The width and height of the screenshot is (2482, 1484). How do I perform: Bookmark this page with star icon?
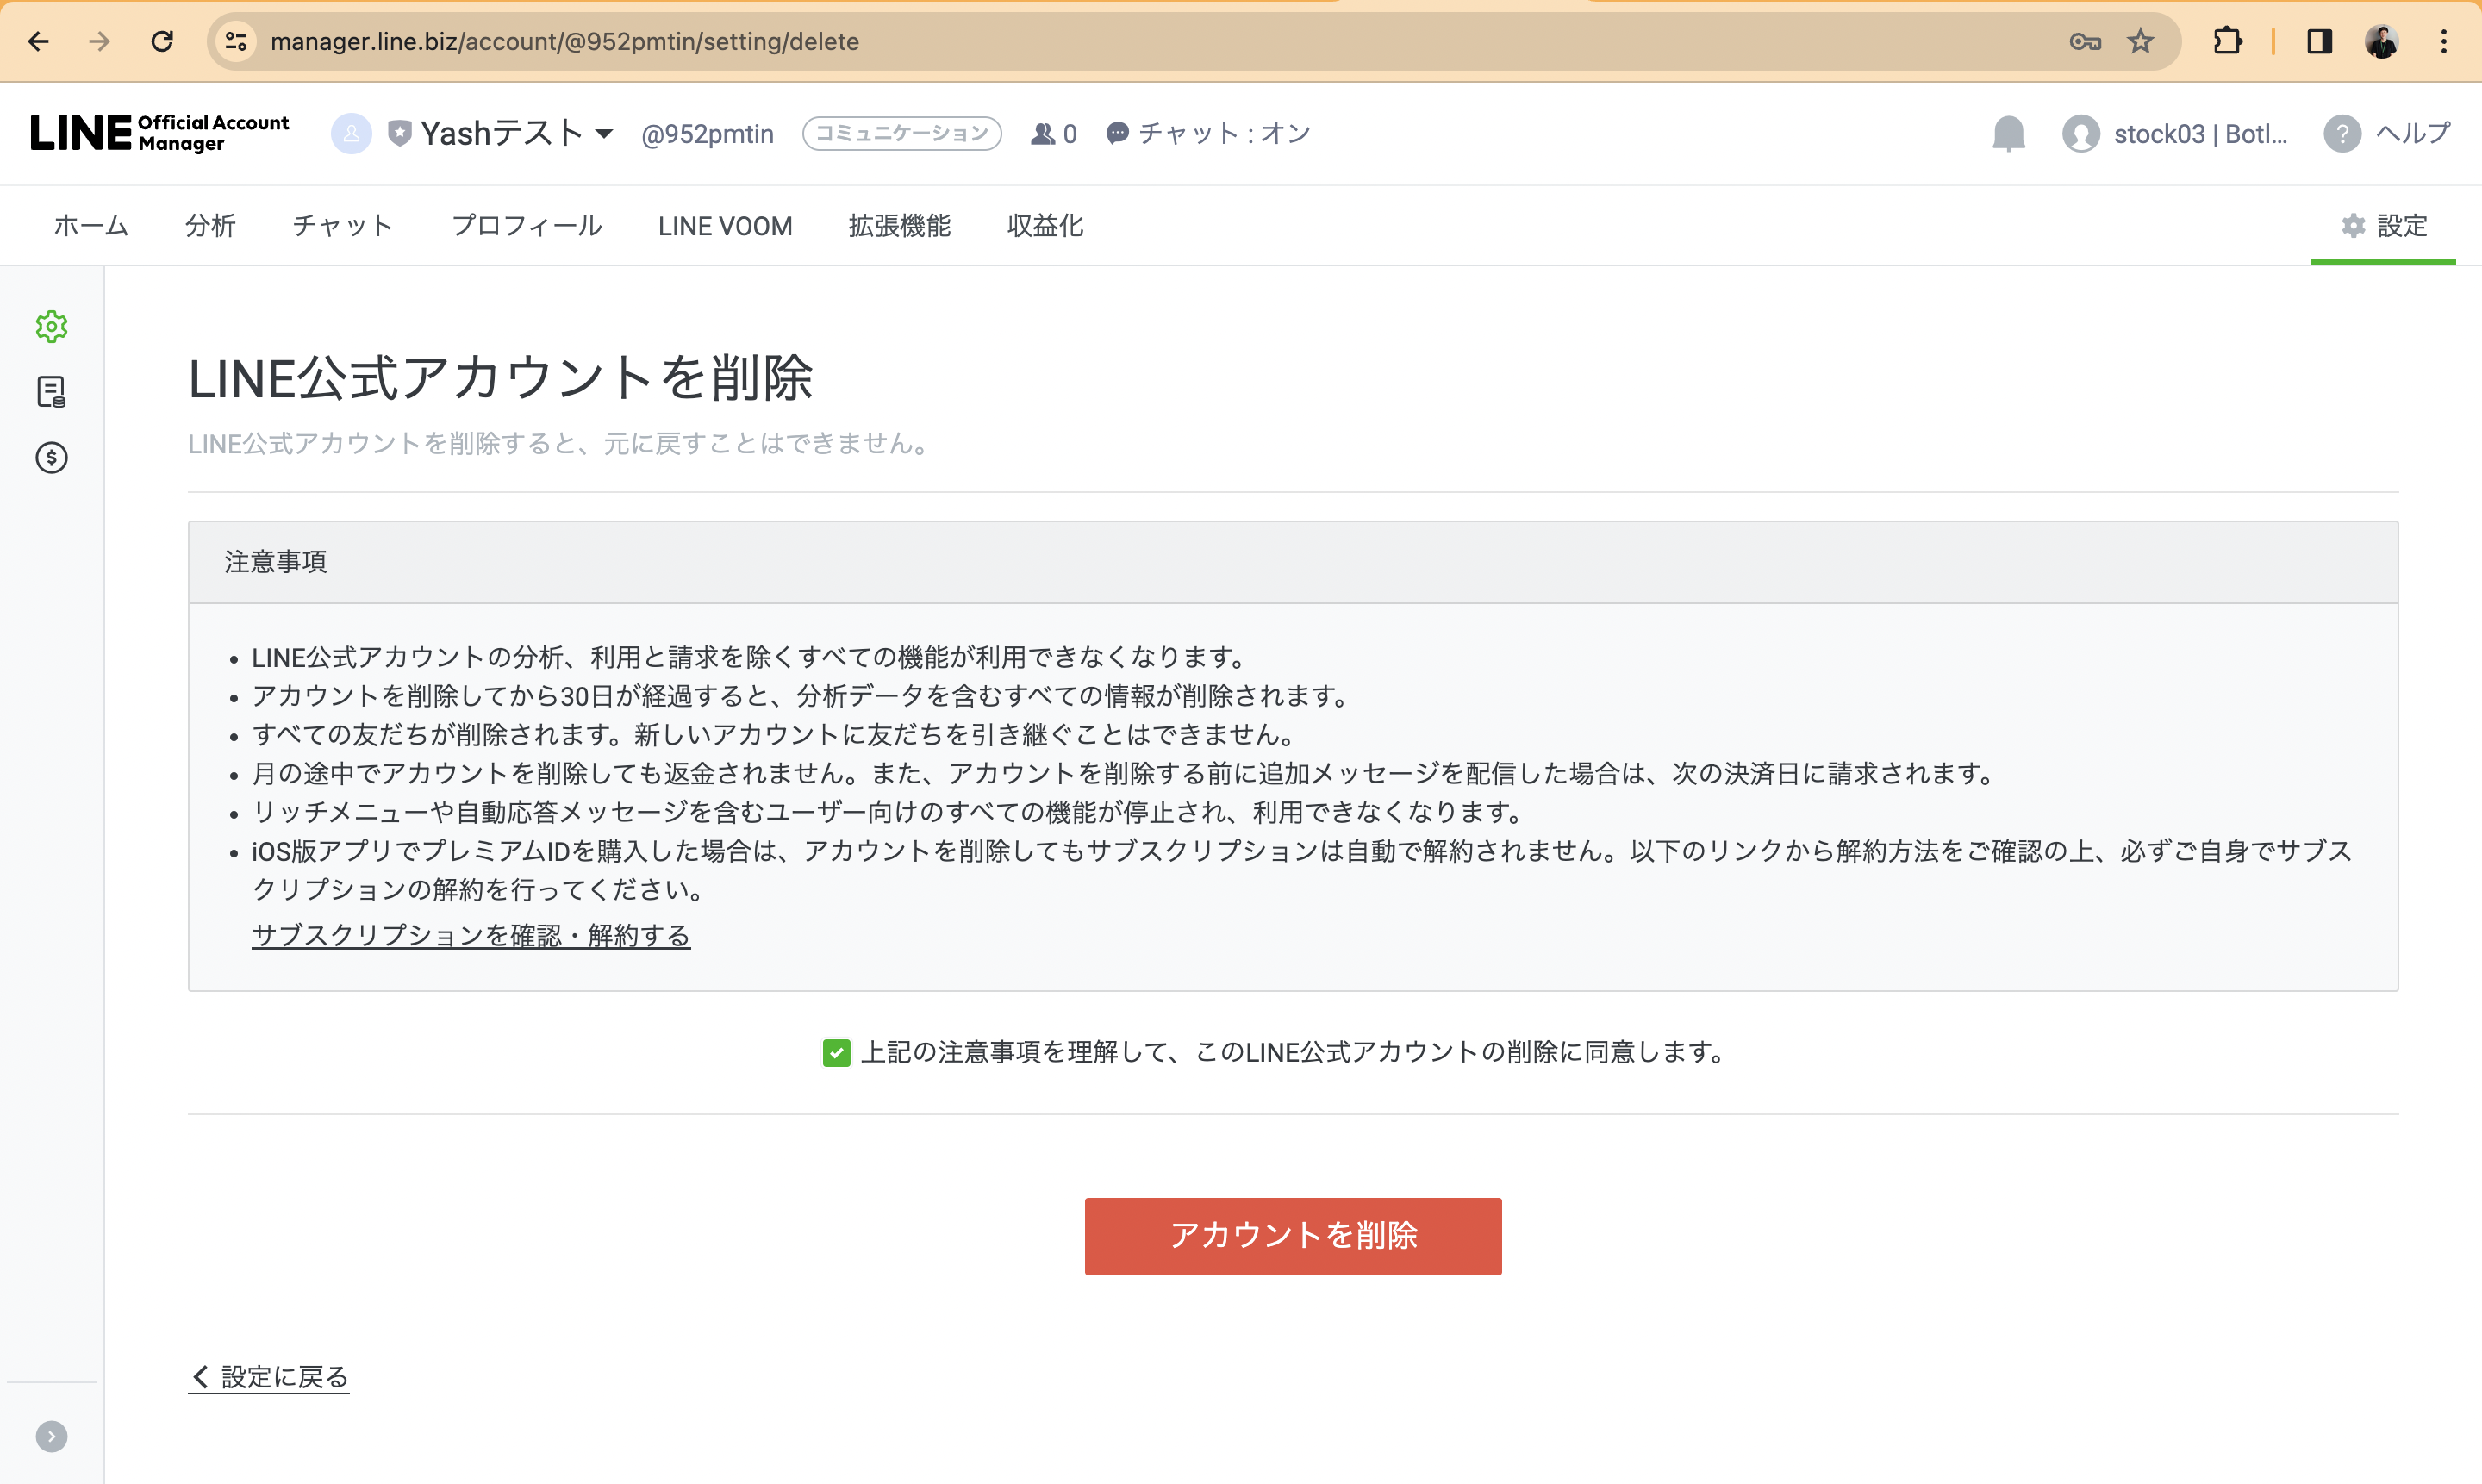tap(2140, 41)
